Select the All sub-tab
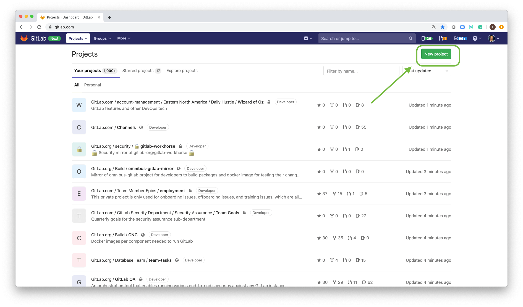This screenshot has width=523, height=307. tap(77, 85)
